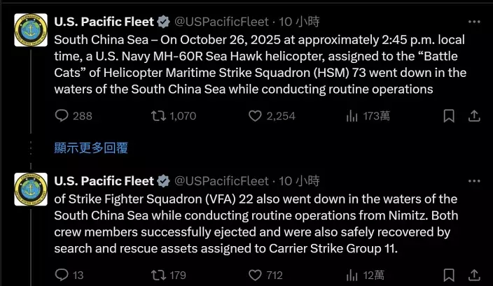Screen dimensions: 493x286
Task: Share the Strike Fighter Squadron tweet
Action: click(x=474, y=275)
